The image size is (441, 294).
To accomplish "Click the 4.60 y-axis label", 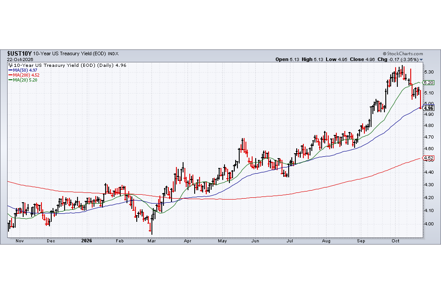I will click(429, 148).
